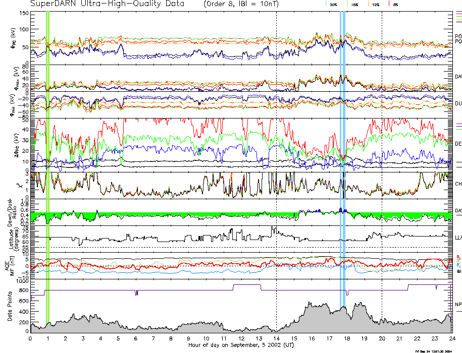Click the purple dip at hour 6
Image resolution: width=462 pixels, height=353 pixels.
coord(136,293)
